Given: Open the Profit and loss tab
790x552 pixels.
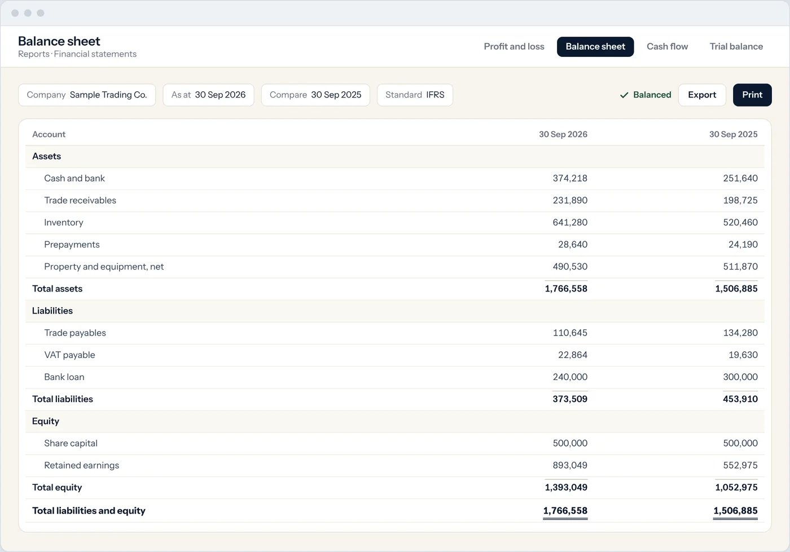Looking at the screenshot, I should point(514,47).
